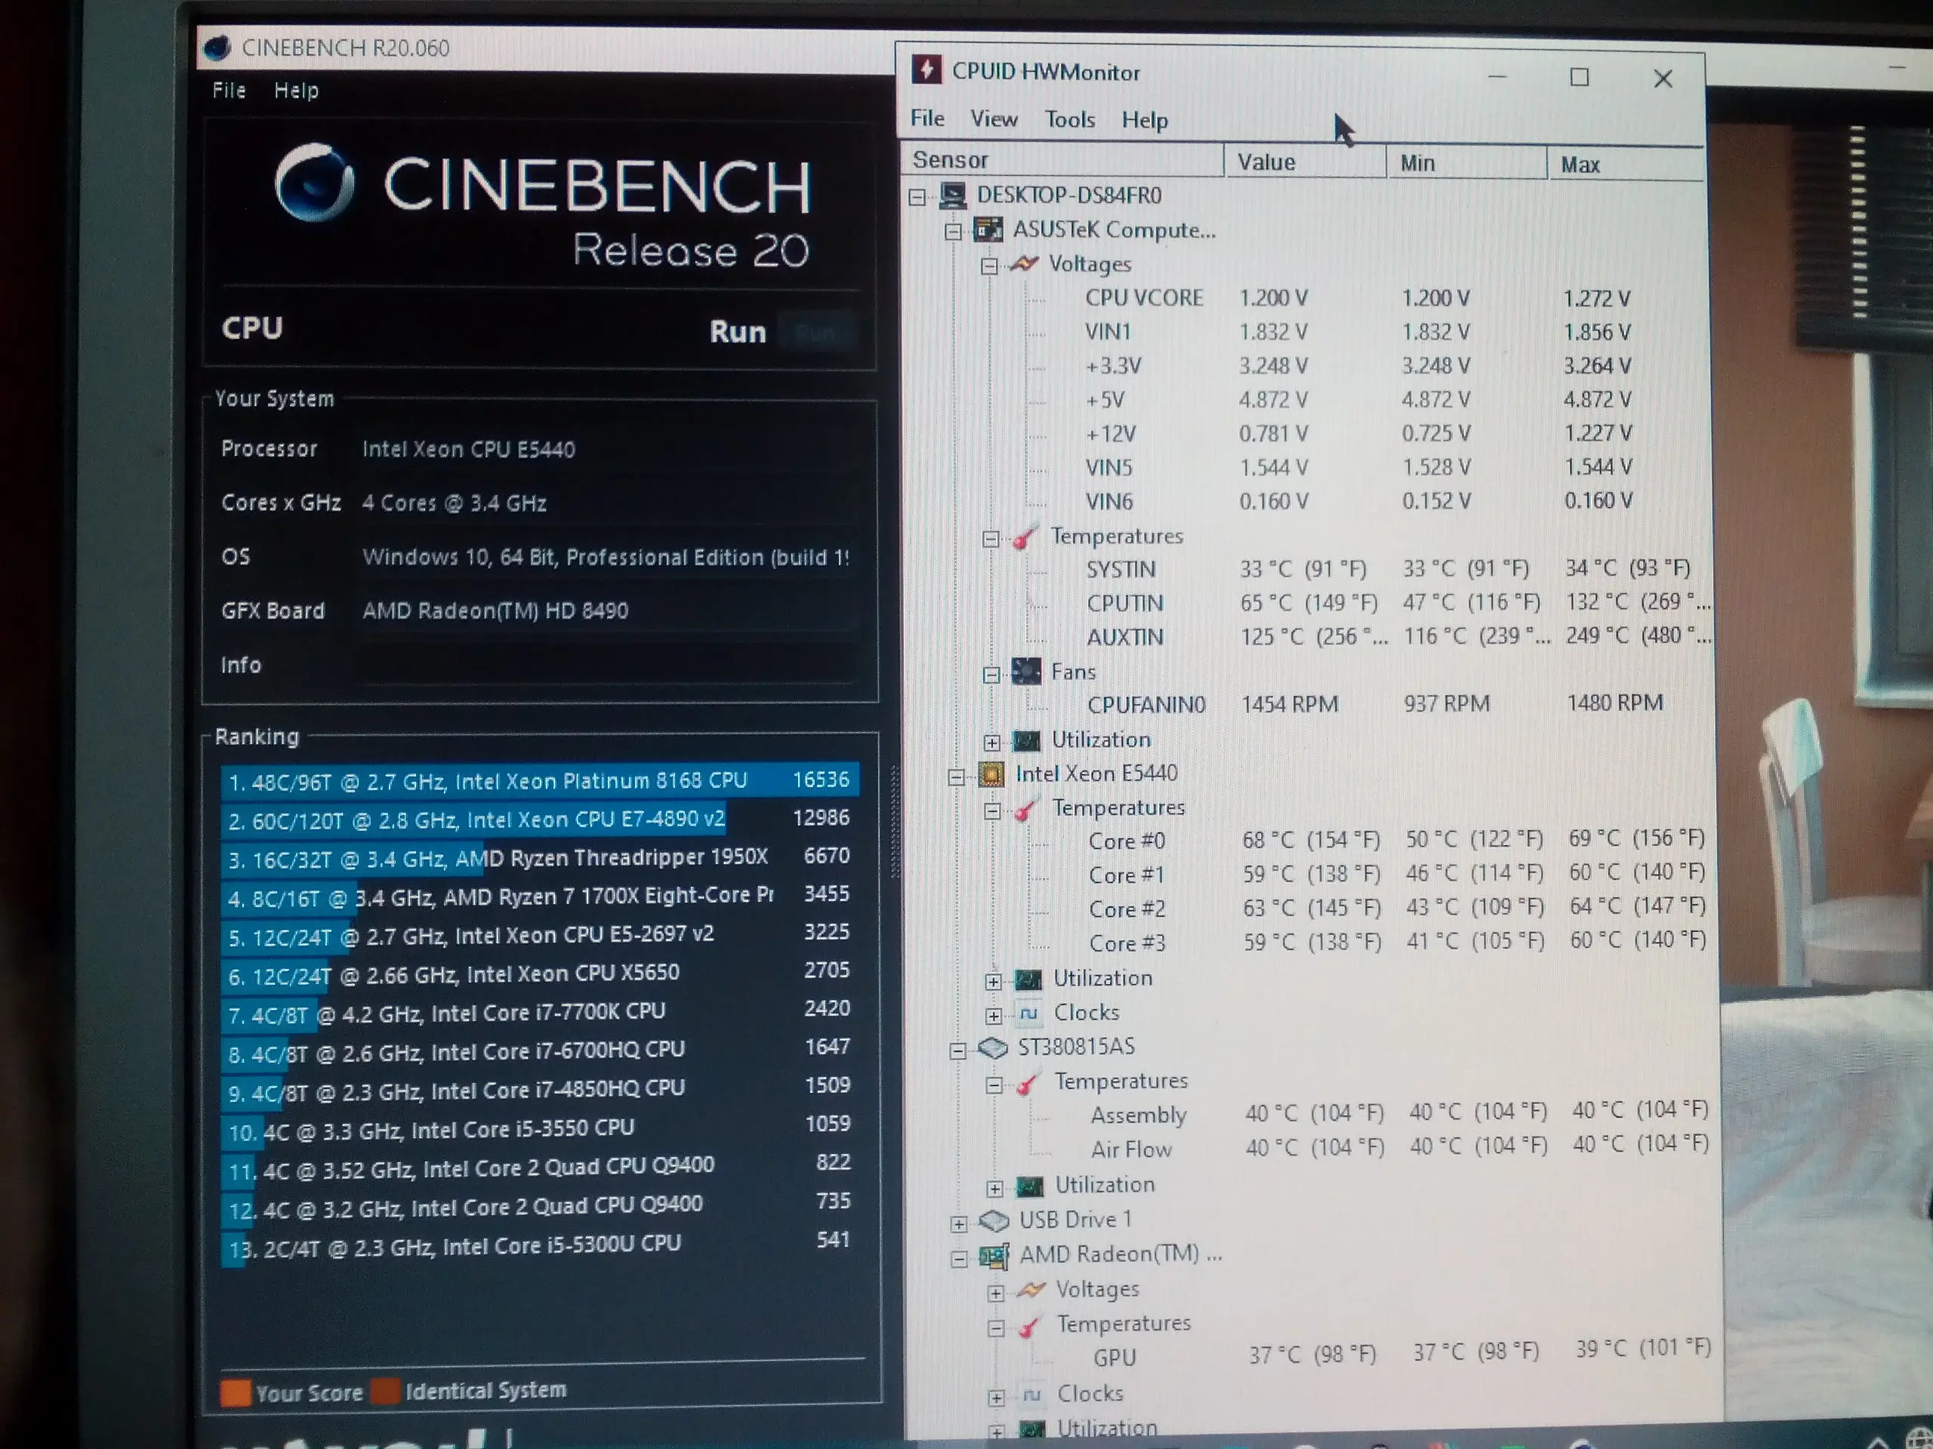Expand the Clocks node under Intel Xeon
Image resolution: width=1933 pixels, height=1449 pixels.
(994, 1016)
